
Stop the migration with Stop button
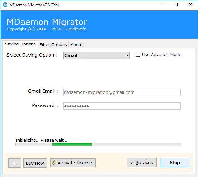[175, 162]
